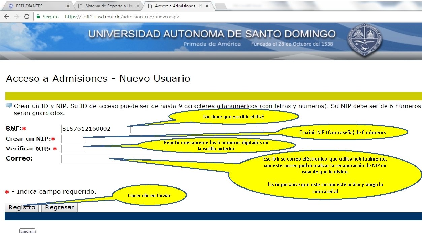Open a new browser tab
The width and height of the screenshot is (422, 233).
click(x=220, y=6)
